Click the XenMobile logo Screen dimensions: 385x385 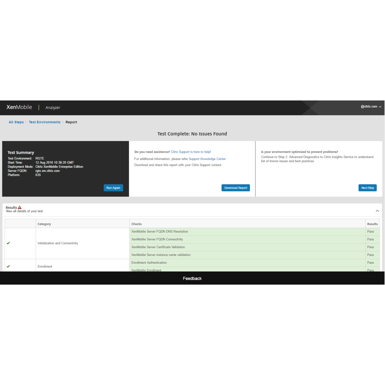(19, 107)
